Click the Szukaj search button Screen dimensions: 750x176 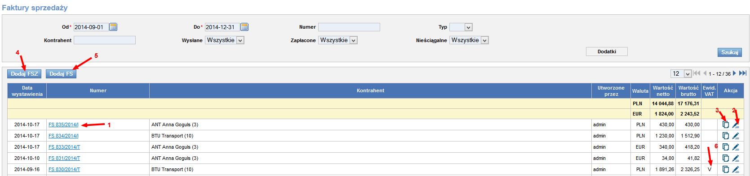729,52
